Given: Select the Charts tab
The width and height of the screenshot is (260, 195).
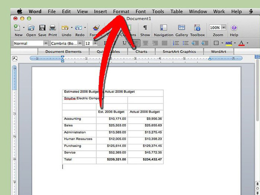Looking at the screenshot, I should 141,51.
